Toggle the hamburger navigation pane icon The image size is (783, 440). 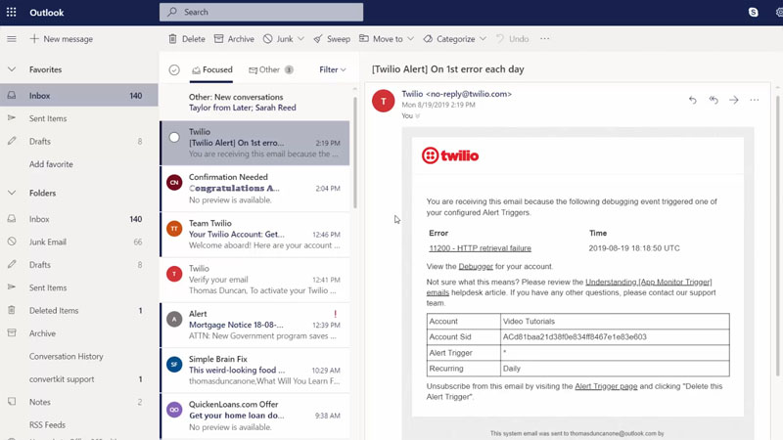[12, 39]
